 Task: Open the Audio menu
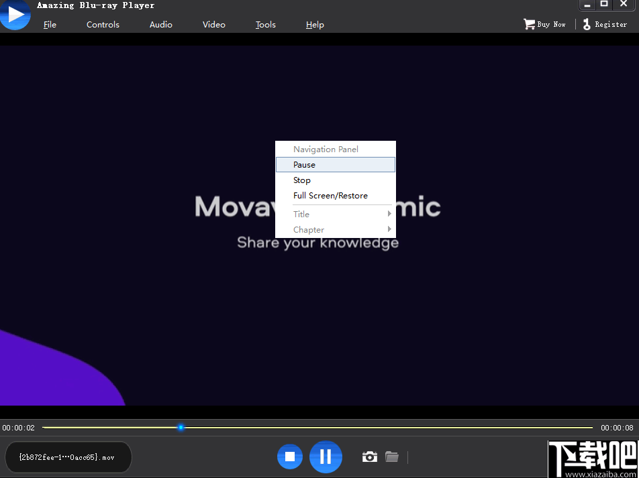click(x=161, y=25)
